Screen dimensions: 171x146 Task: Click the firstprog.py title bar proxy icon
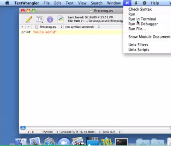pos(91,11)
